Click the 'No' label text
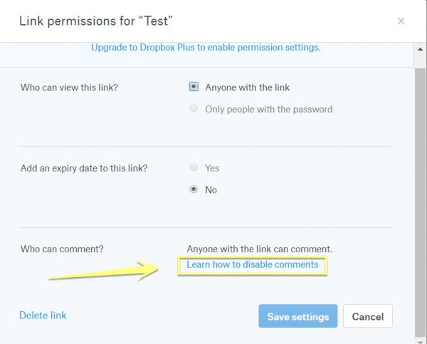 [211, 190]
